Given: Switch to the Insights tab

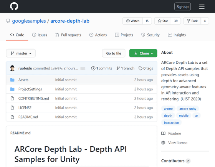Looking at the screenshot, I should click(x=177, y=35).
